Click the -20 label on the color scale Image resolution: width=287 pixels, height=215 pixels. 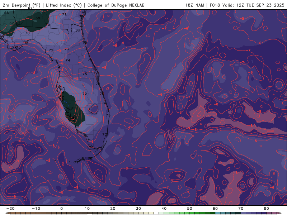[x=10, y=209]
